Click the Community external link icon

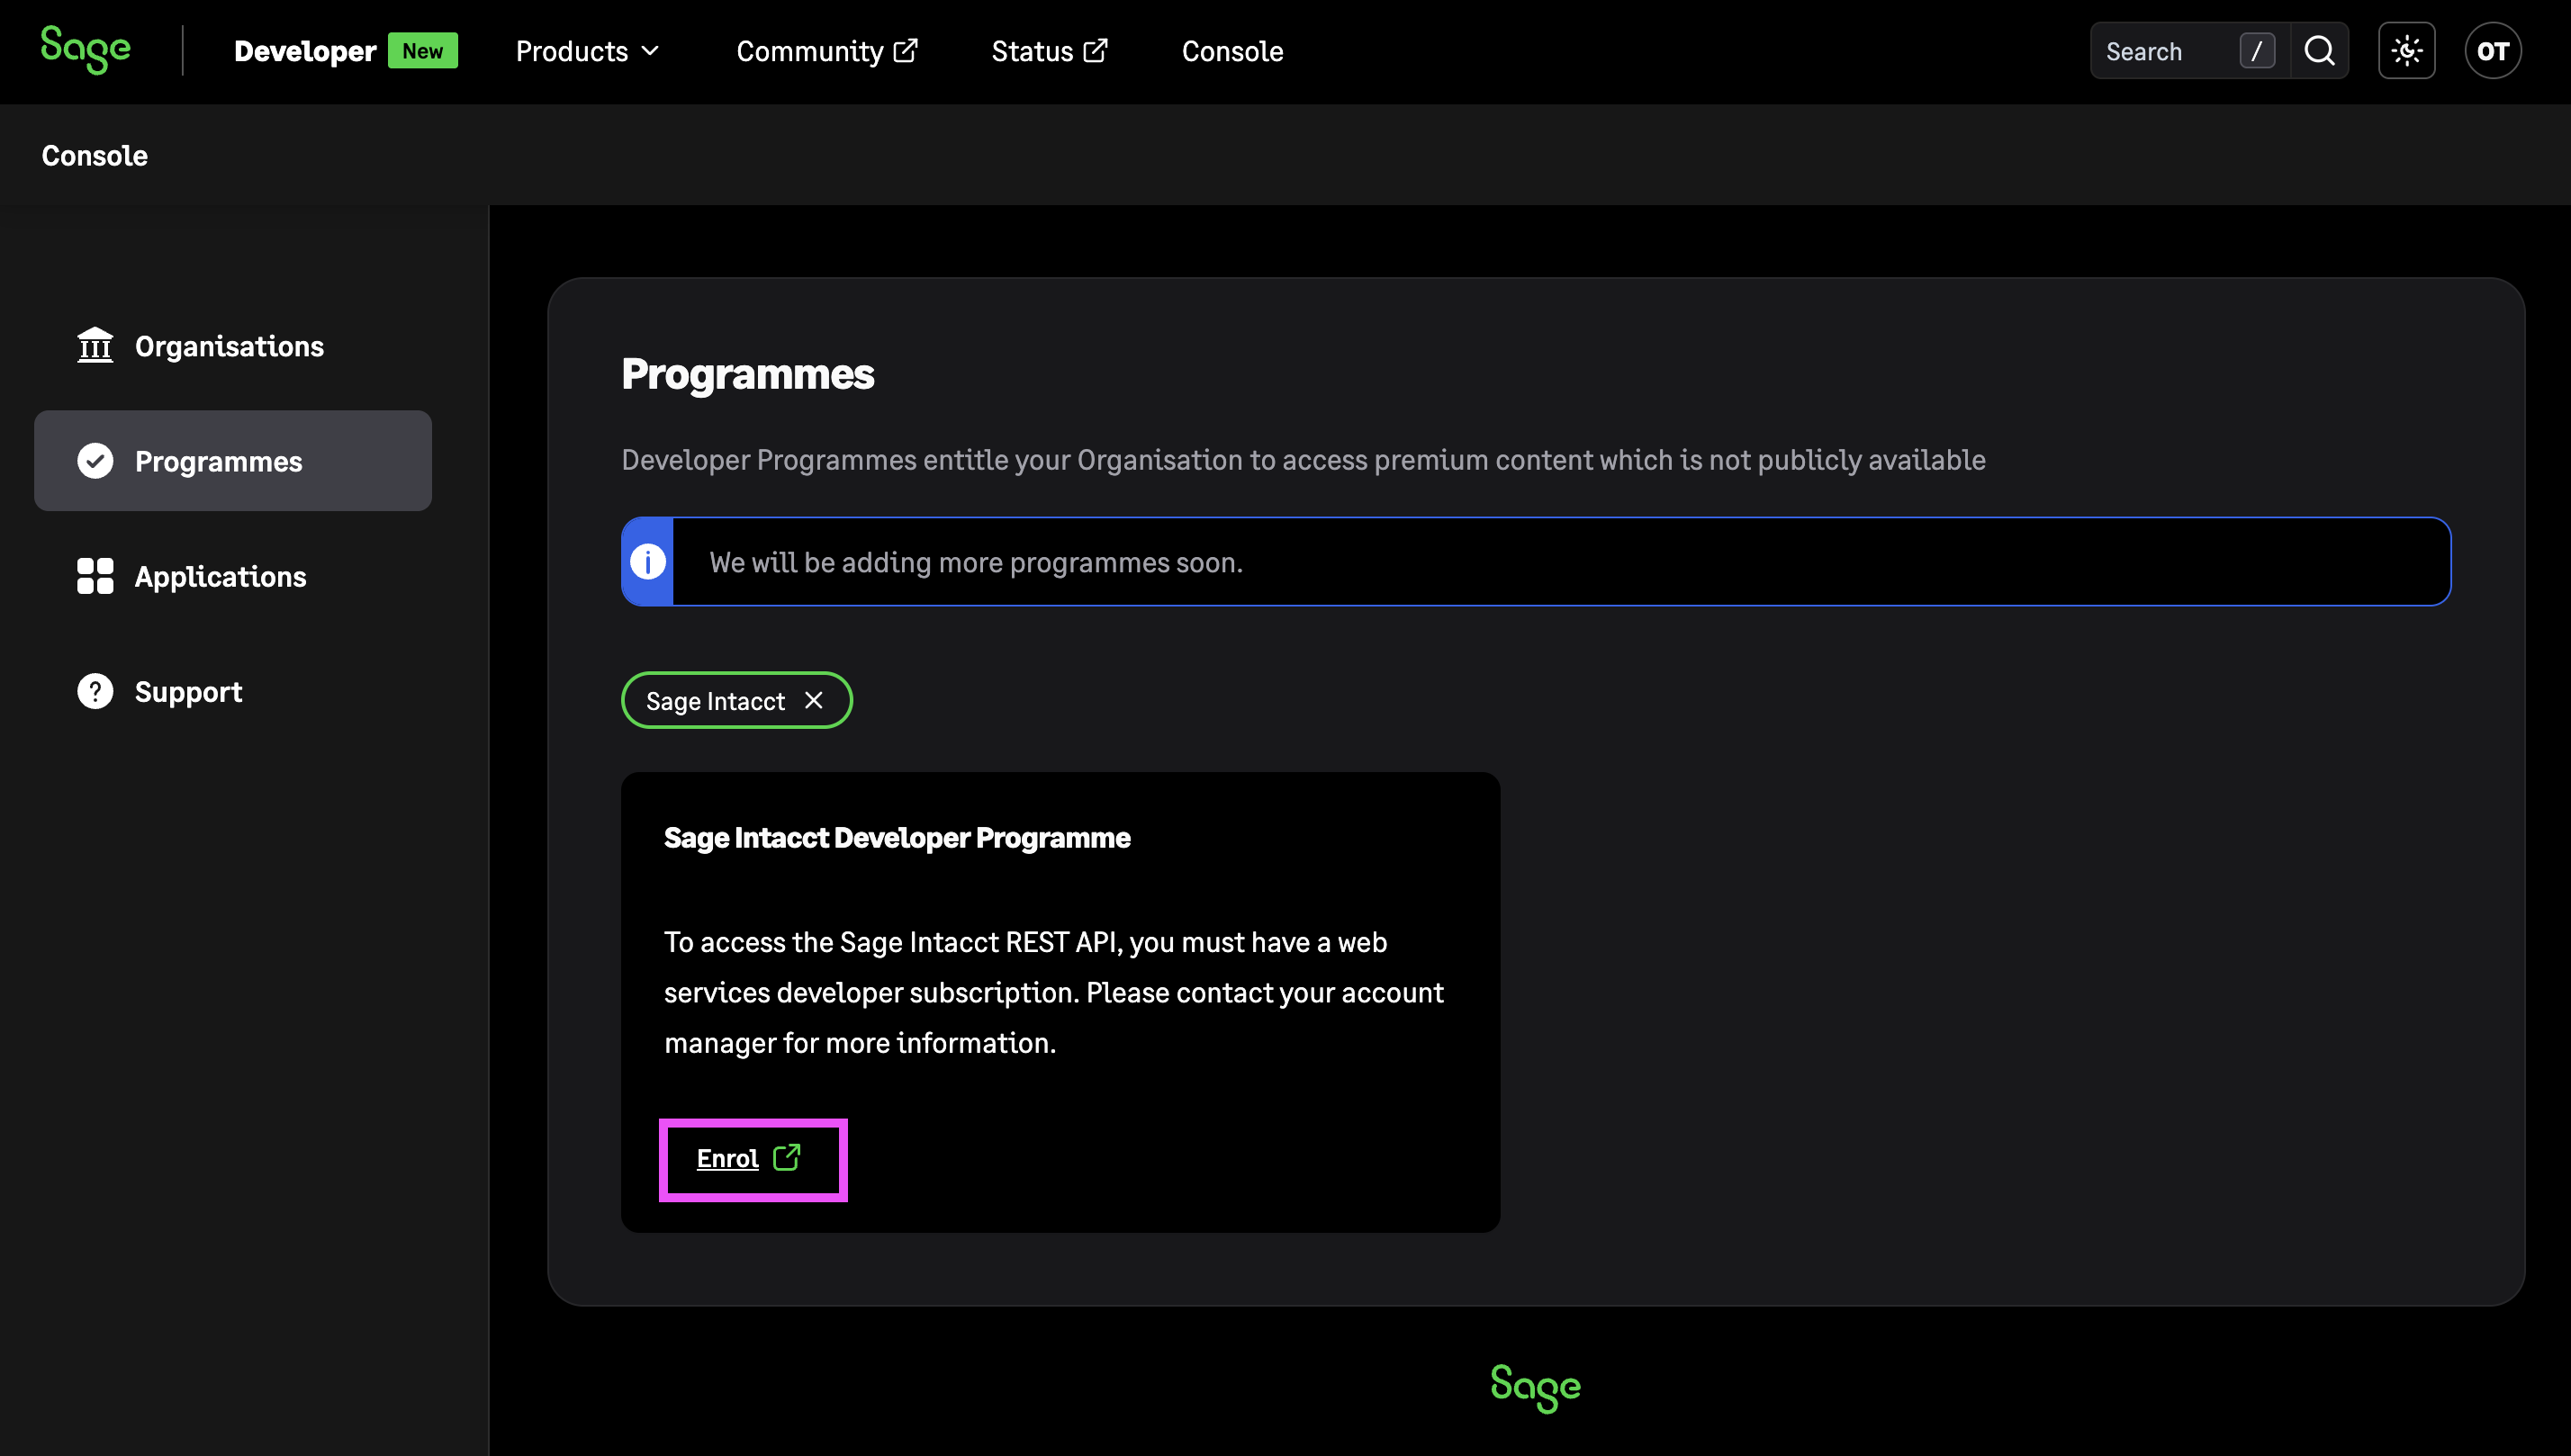point(906,50)
